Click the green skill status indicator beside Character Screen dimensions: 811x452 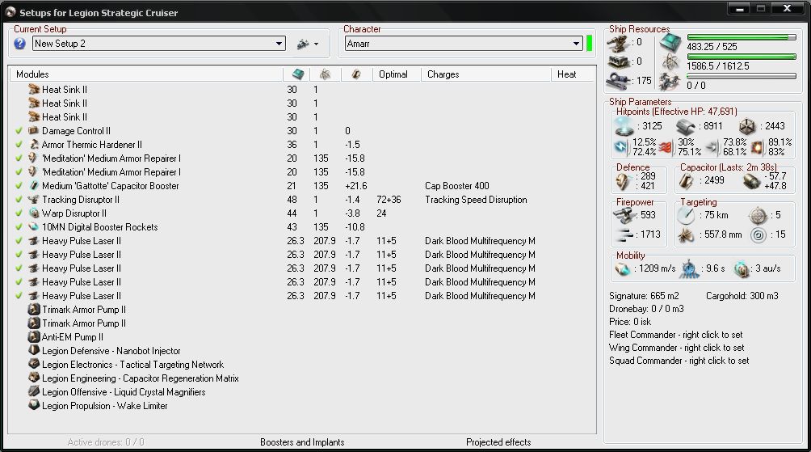(x=589, y=44)
